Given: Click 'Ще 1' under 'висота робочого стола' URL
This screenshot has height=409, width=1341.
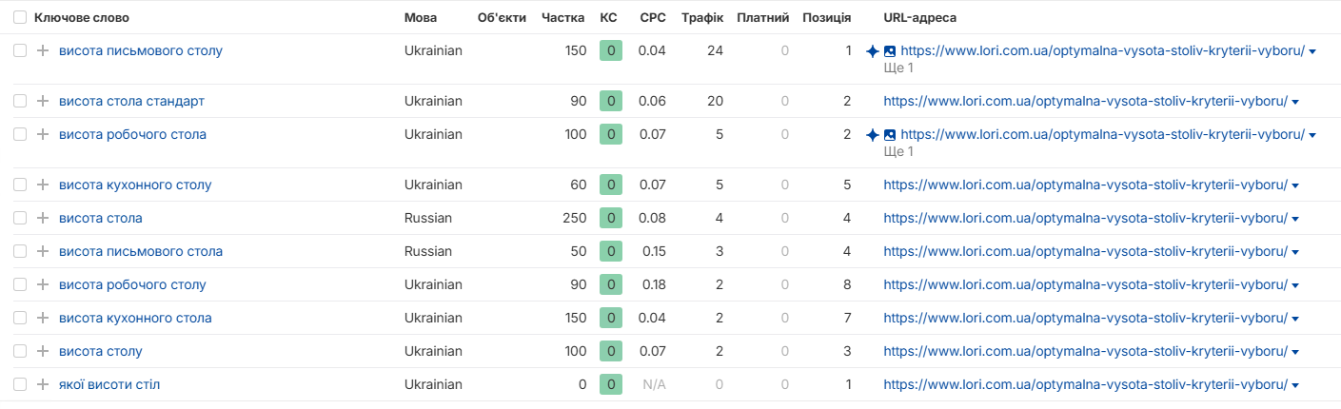Looking at the screenshot, I should [x=898, y=151].
